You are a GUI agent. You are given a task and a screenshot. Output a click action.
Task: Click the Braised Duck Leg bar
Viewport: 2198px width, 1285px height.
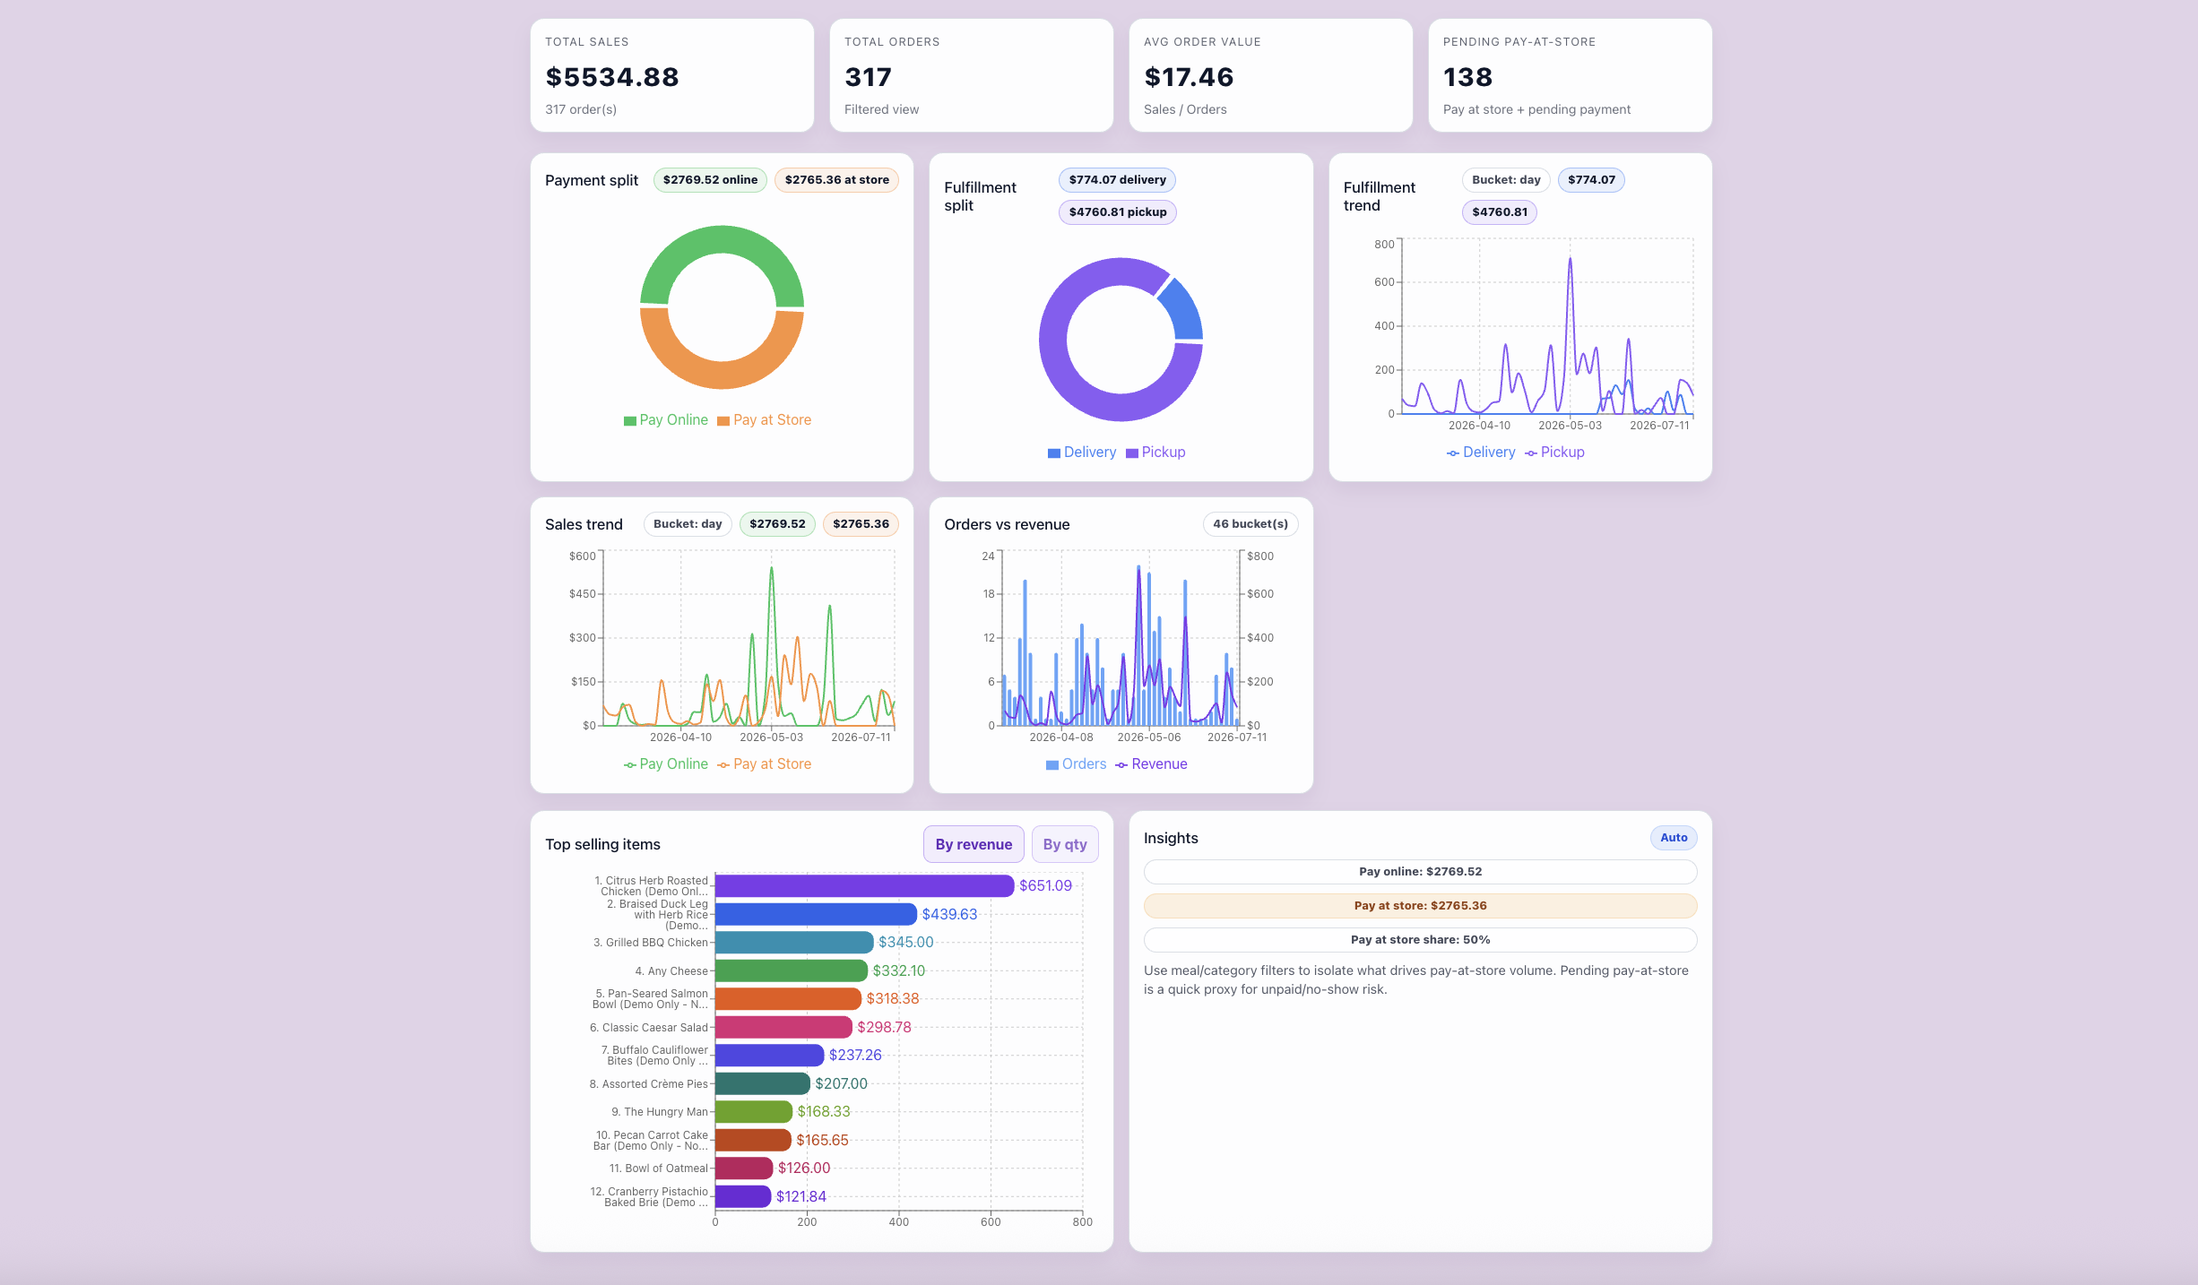pyautogui.click(x=816, y=914)
